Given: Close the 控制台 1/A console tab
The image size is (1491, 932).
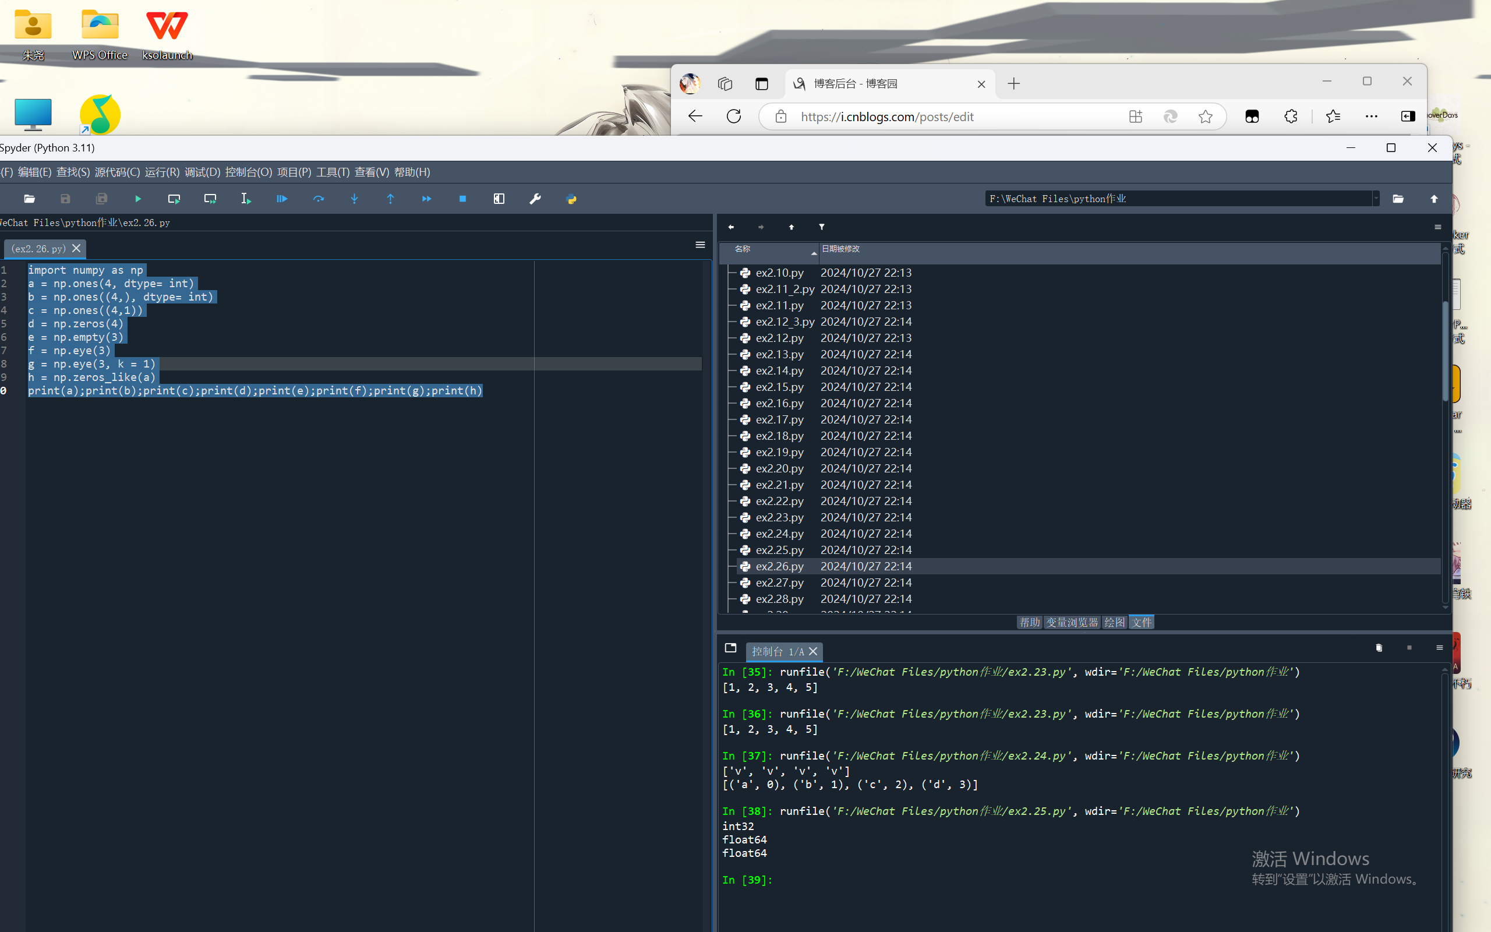Looking at the screenshot, I should point(813,651).
